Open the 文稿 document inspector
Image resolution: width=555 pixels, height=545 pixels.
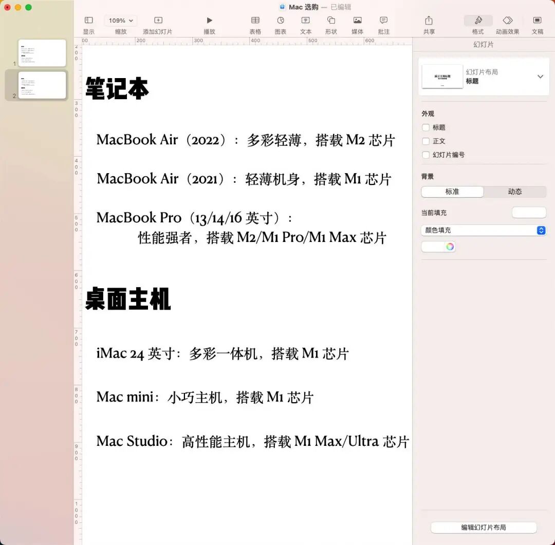pos(537,20)
